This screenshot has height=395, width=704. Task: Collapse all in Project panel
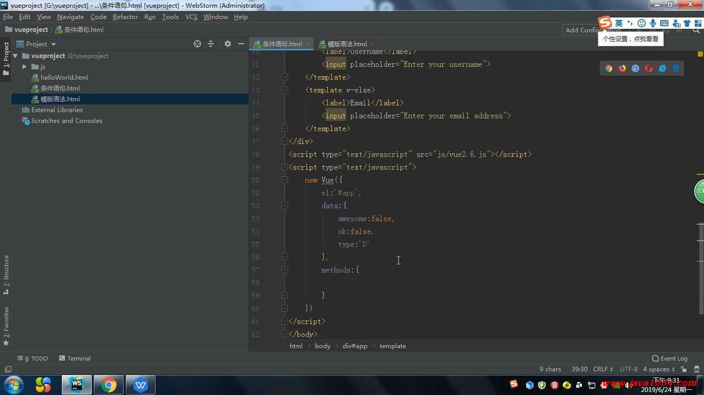211,44
